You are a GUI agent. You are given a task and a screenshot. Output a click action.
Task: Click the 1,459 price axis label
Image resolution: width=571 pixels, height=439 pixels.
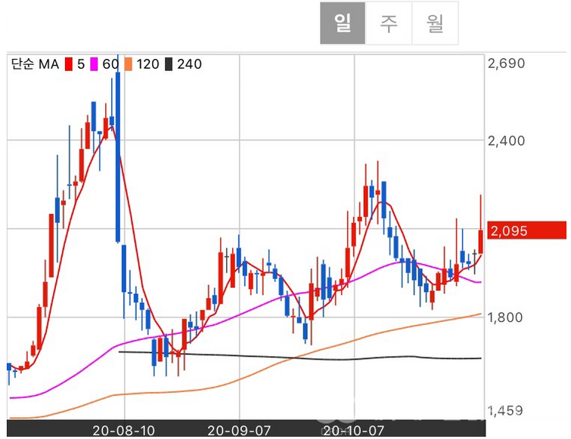[x=506, y=411]
